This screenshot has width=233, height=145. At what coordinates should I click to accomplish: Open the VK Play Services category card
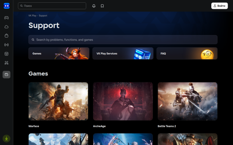pos(123,53)
